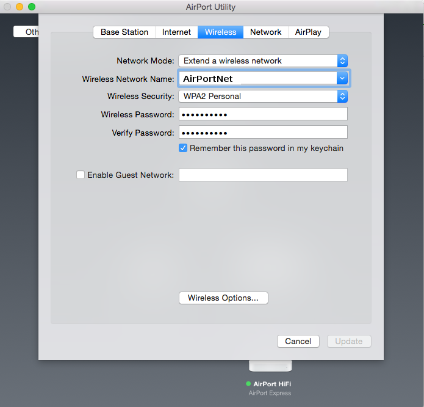Select the AirPort HiFi label
The image size is (424, 407).
[272, 384]
